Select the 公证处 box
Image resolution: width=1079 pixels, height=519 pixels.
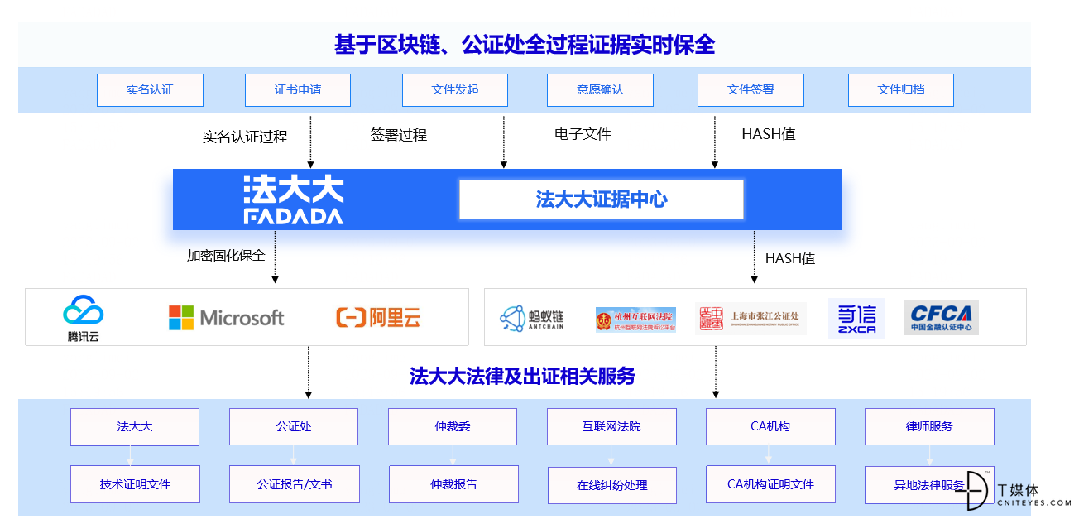(294, 427)
